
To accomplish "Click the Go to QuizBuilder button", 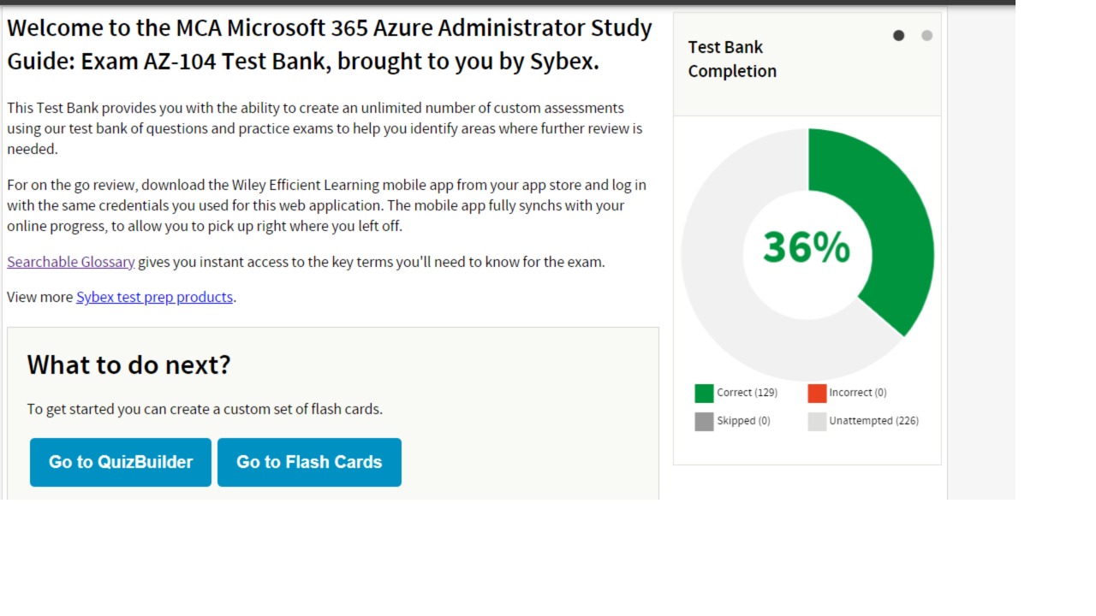I will tap(121, 462).
